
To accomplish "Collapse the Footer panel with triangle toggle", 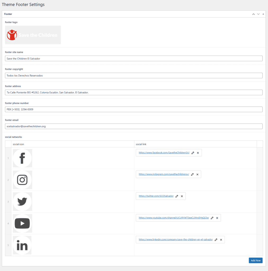I will click(x=263, y=14).
